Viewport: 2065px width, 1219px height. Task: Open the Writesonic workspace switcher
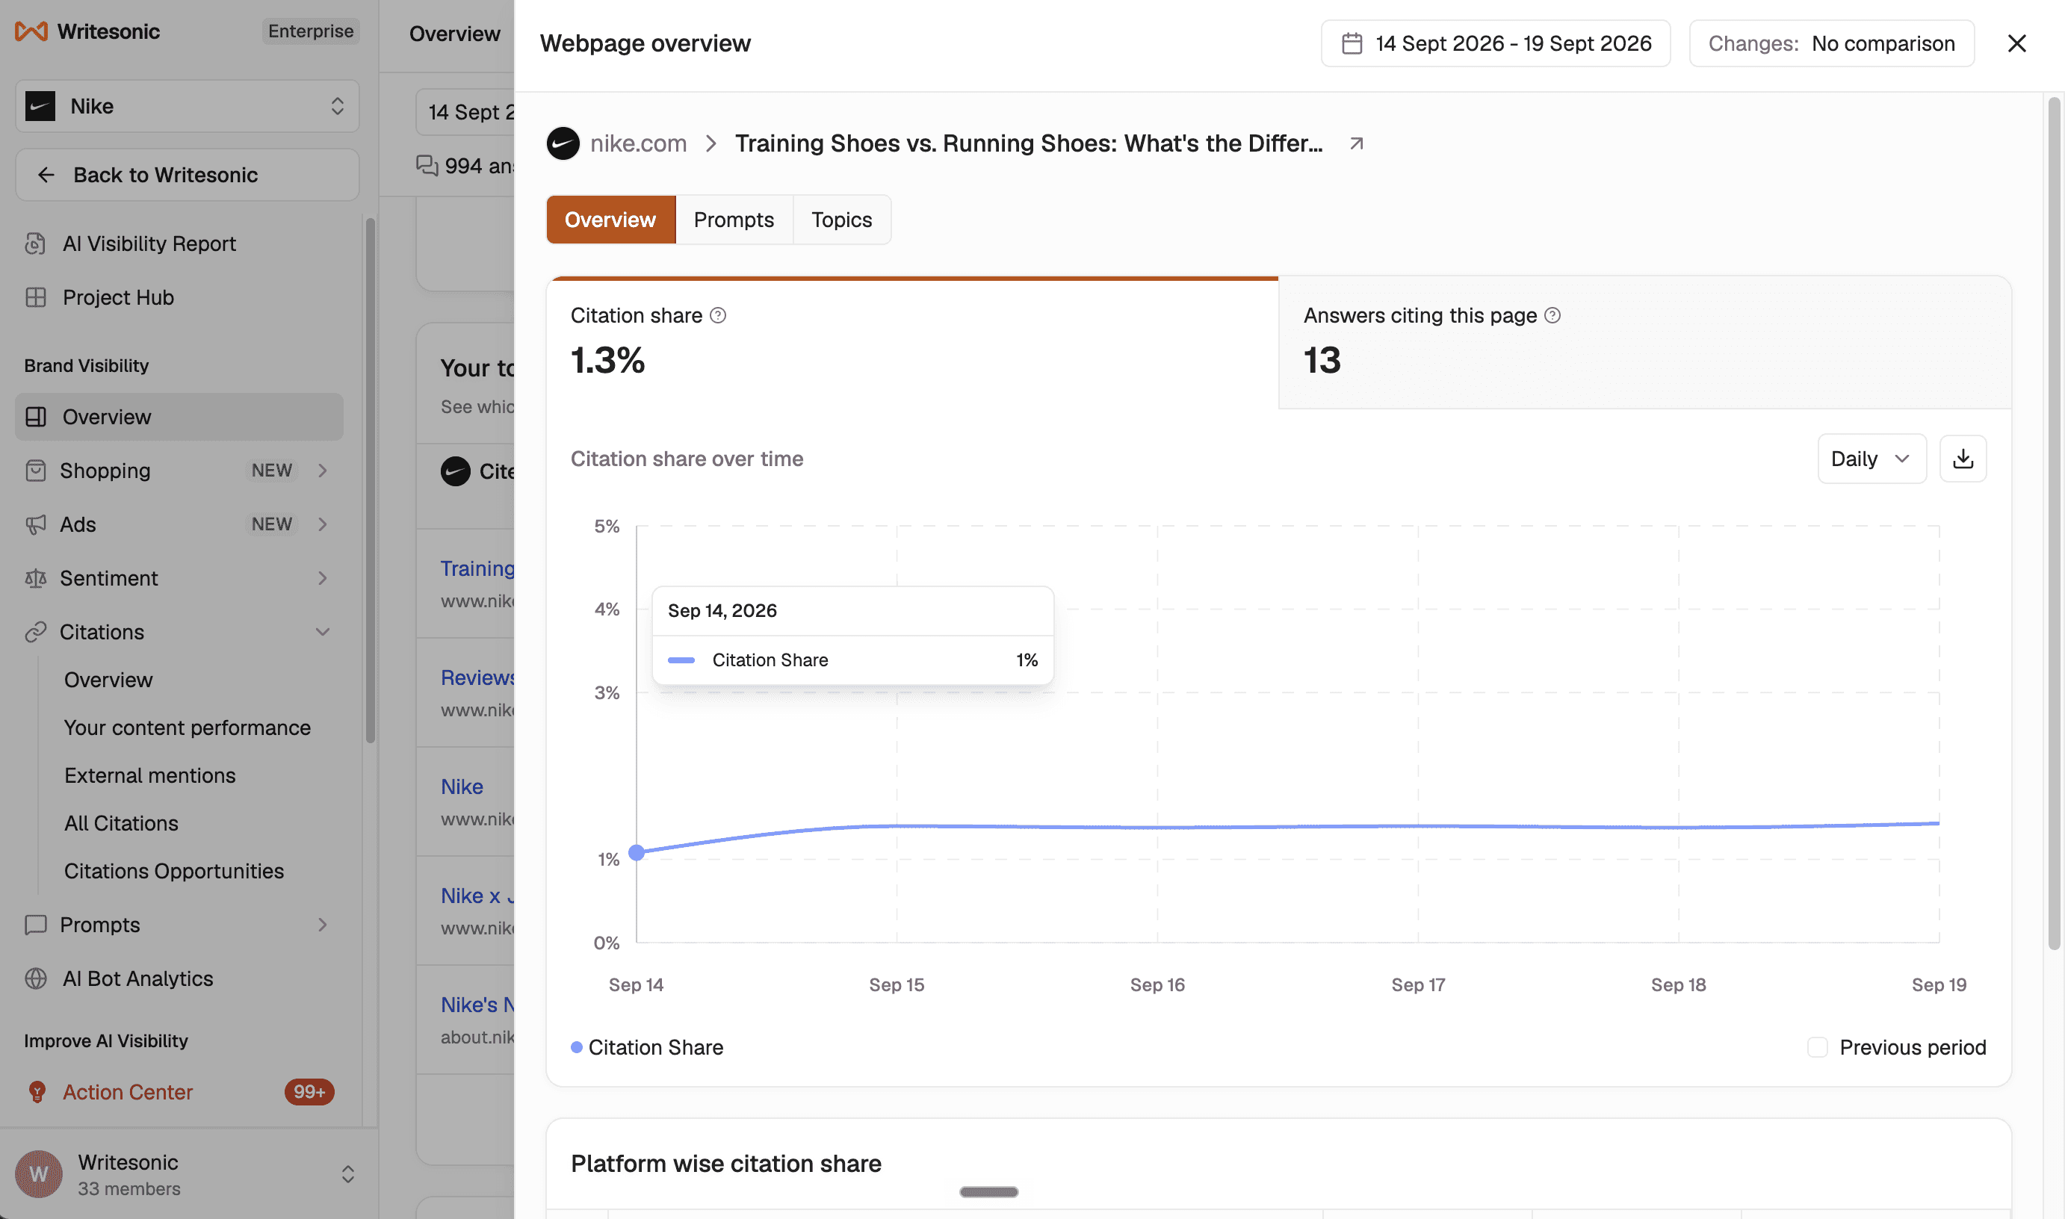click(x=347, y=1174)
